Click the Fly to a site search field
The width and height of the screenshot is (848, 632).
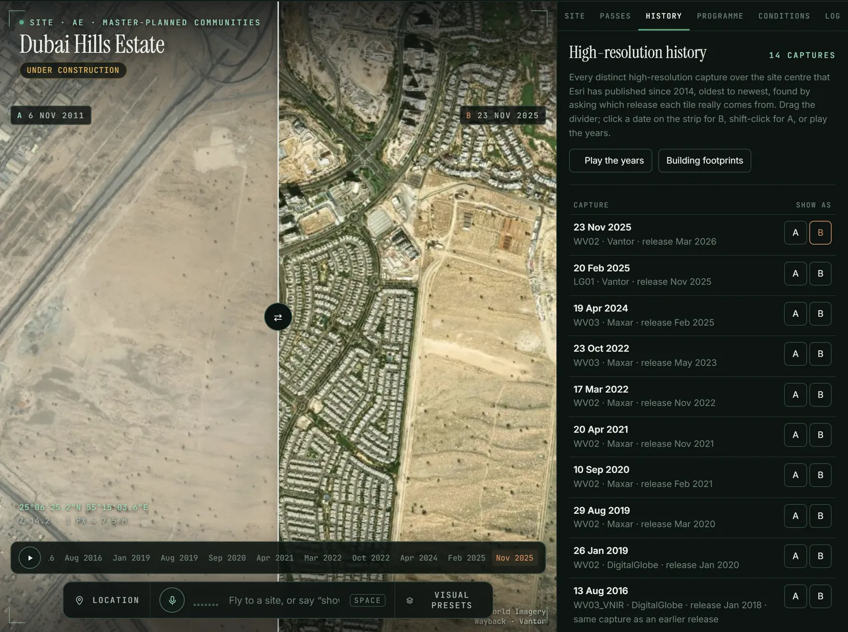click(284, 600)
